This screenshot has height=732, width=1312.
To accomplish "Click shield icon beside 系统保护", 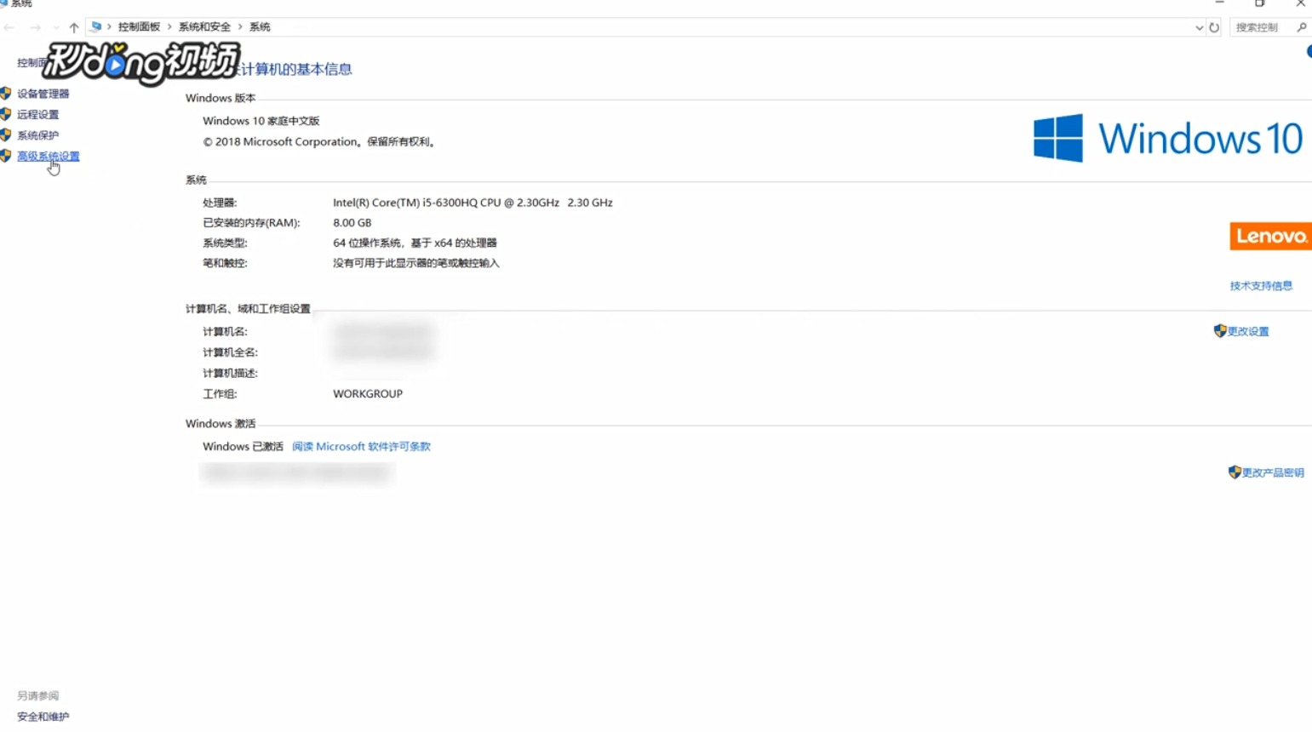I will (6, 135).
